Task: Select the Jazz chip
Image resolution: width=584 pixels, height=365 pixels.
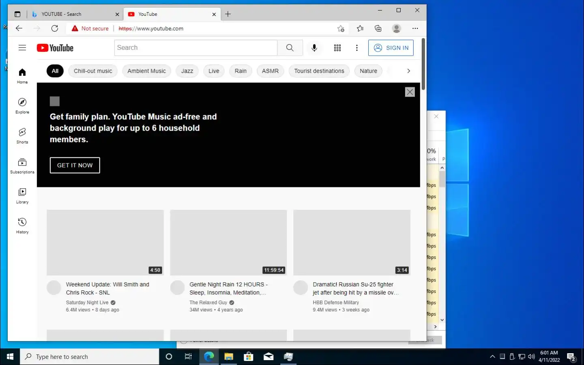Action: coord(187,71)
